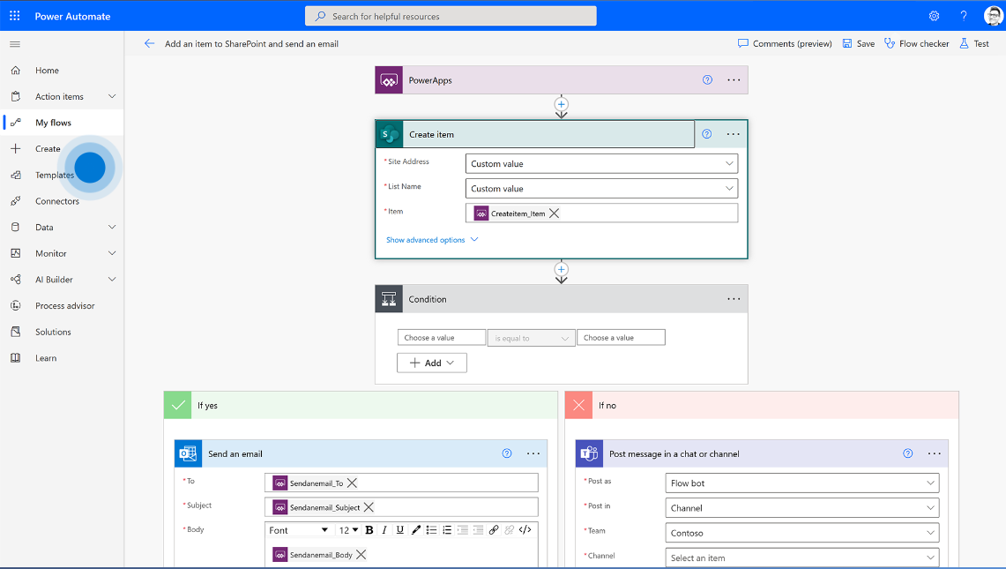The height and width of the screenshot is (569, 1006).
Task: Toggle italic in email body editor
Action: [x=384, y=530]
